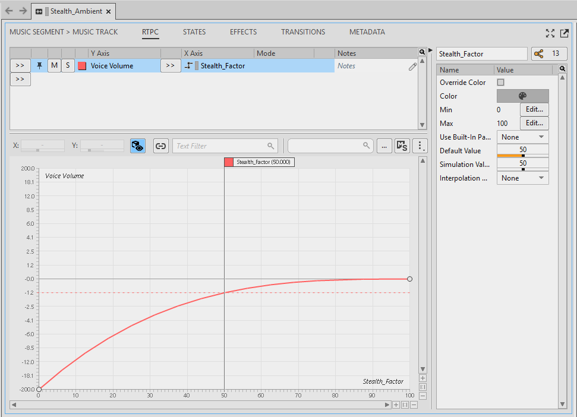Open references list showing 13 links

click(x=546, y=54)
